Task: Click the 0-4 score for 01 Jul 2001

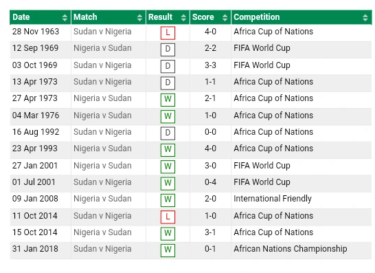Action: pos(210,182)
